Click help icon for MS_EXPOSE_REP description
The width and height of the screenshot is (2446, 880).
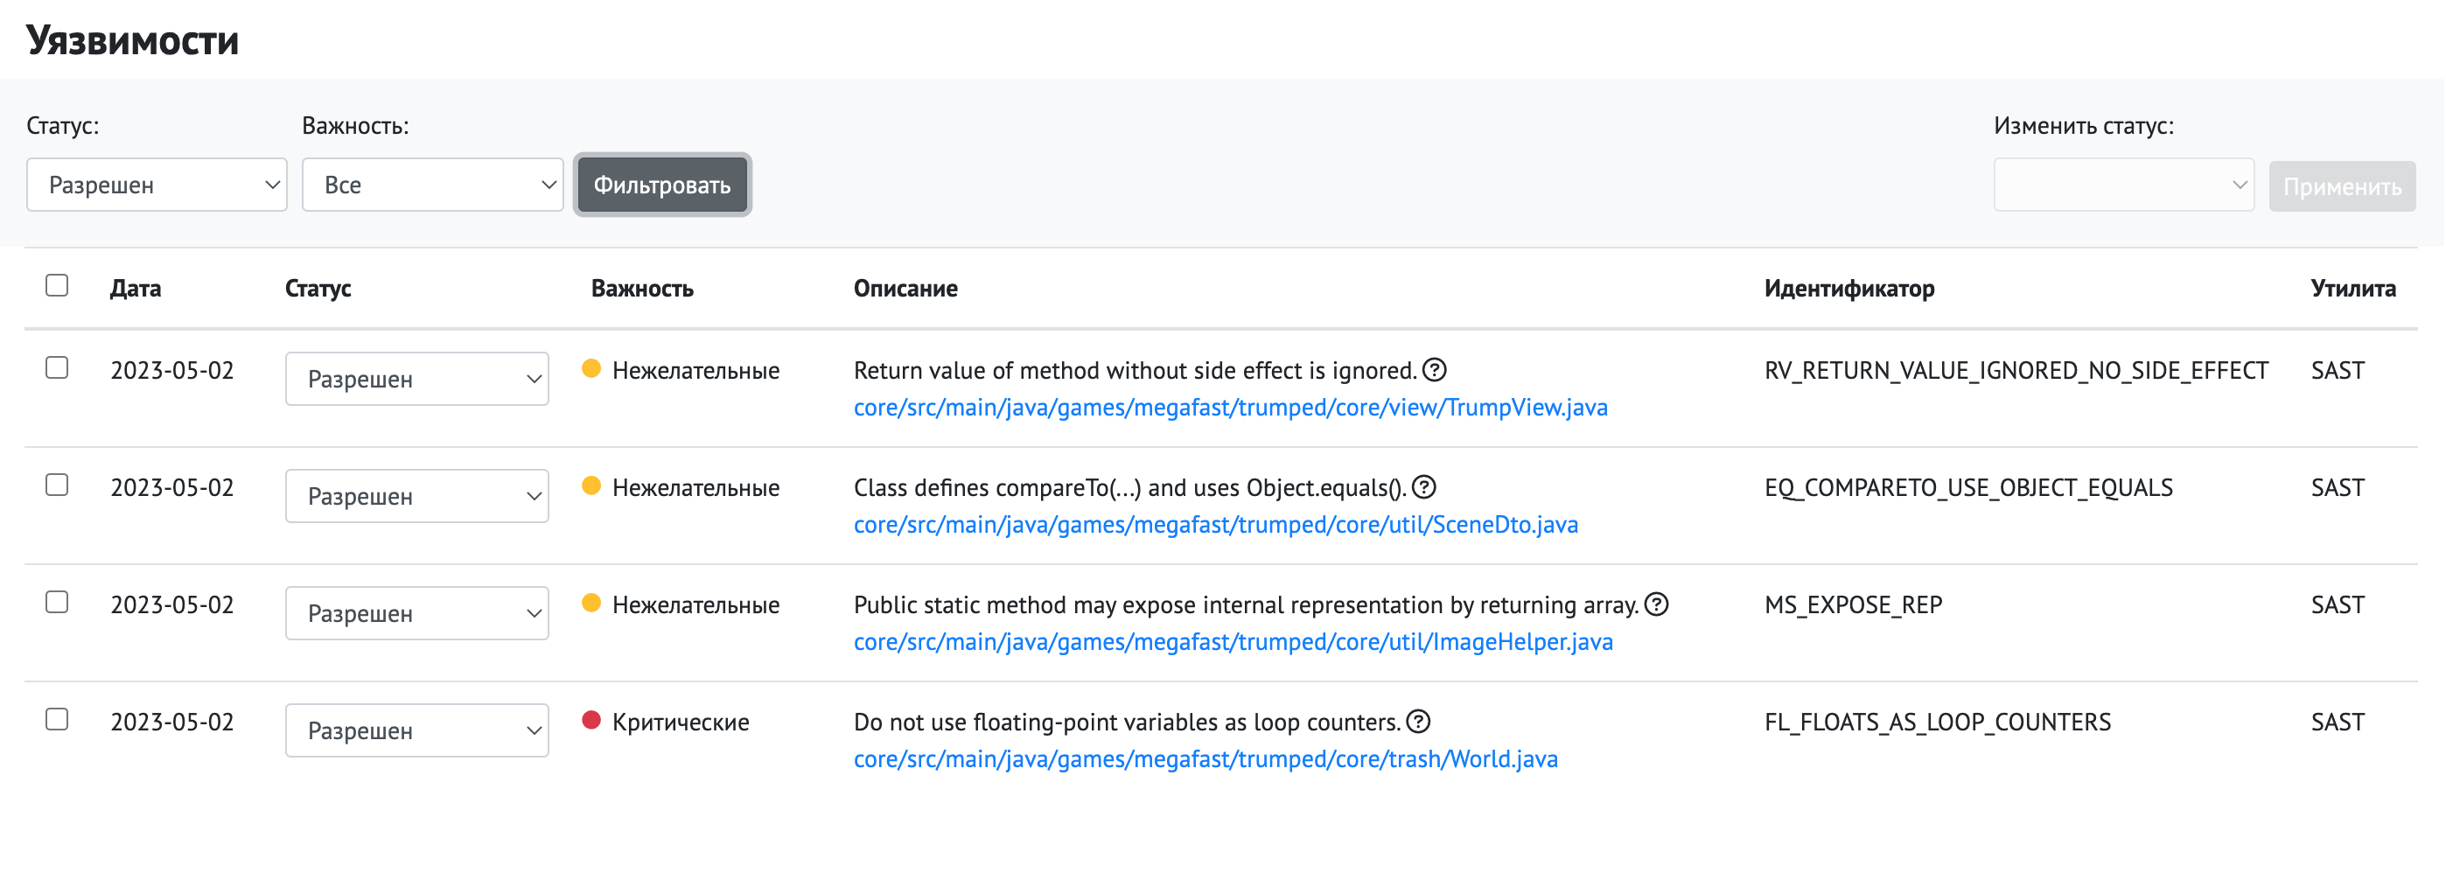tap(1656, 604)
